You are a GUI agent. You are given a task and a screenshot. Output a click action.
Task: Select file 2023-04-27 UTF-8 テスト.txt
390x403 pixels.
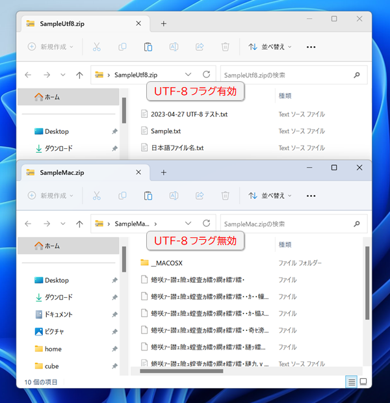pos(189,114)
